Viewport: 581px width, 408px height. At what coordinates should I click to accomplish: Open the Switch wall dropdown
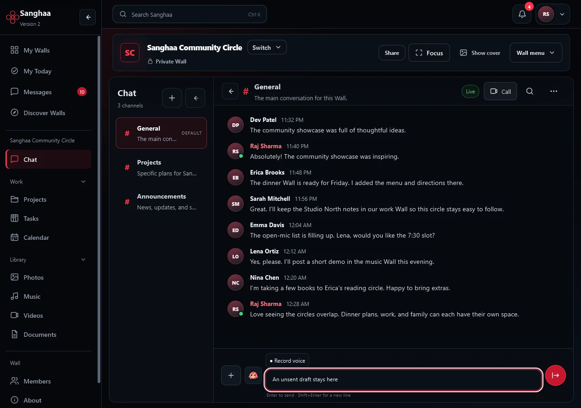[x=267, y=48]
